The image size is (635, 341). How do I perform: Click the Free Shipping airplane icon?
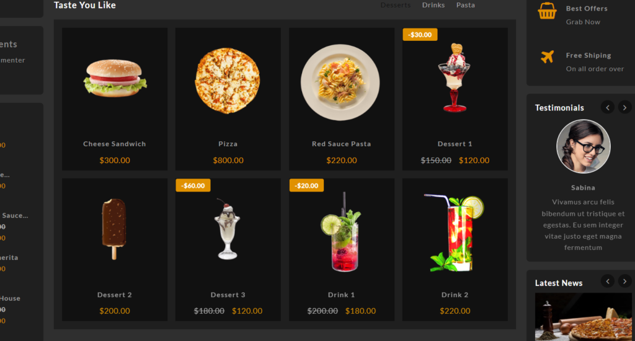point(547,56)
